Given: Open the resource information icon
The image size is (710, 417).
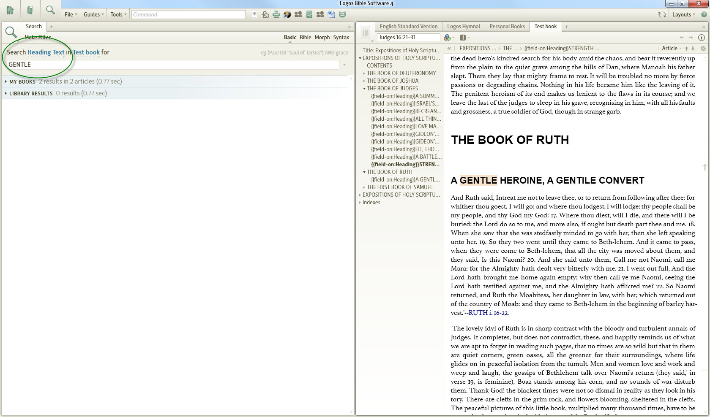Looking at the screenshot, I should 702,38.
